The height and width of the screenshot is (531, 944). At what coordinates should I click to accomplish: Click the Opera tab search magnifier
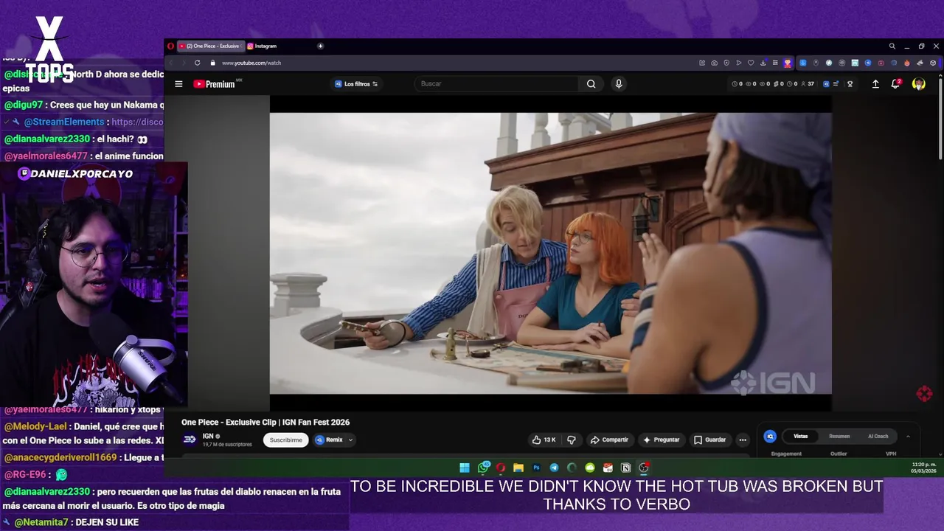pyautogui.click(x=892, y=46)
